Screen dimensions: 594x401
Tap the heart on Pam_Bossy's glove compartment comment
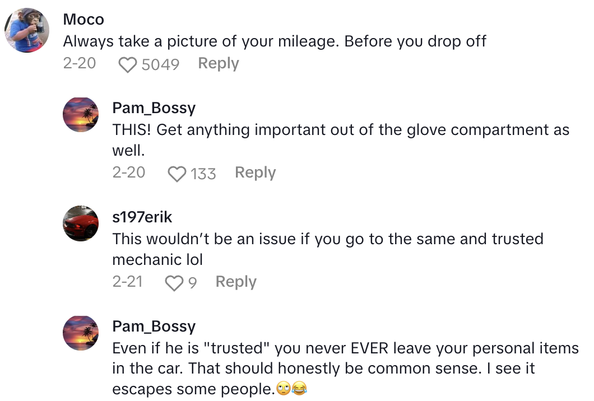[177, 174]
